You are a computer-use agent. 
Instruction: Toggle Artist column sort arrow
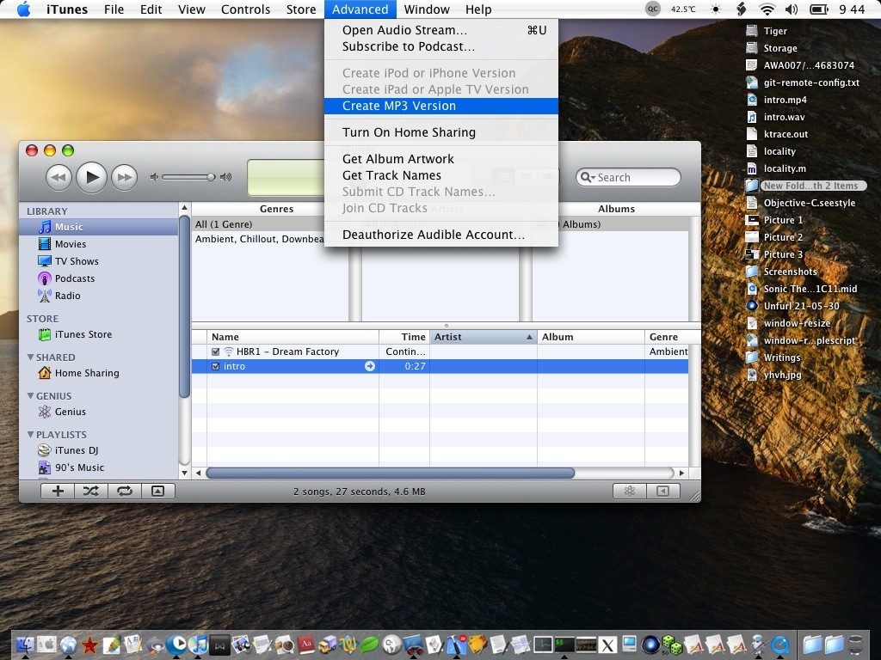529,337
